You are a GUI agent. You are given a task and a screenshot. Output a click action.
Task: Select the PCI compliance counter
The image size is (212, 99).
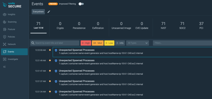point(201,26)
